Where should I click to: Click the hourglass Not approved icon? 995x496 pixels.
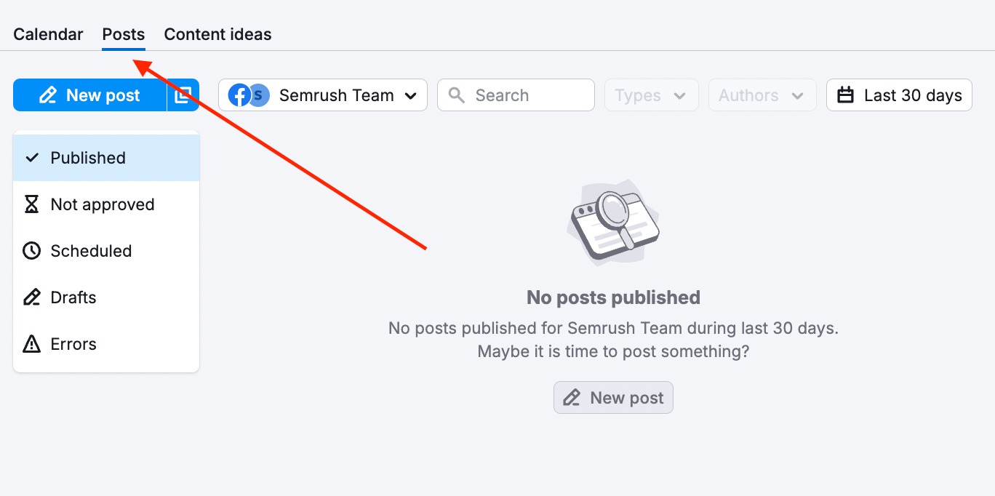[x=31, y=204]
